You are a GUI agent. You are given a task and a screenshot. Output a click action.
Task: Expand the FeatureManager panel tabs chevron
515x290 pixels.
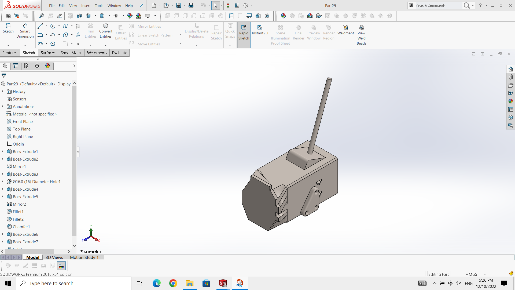click(74, 66)
